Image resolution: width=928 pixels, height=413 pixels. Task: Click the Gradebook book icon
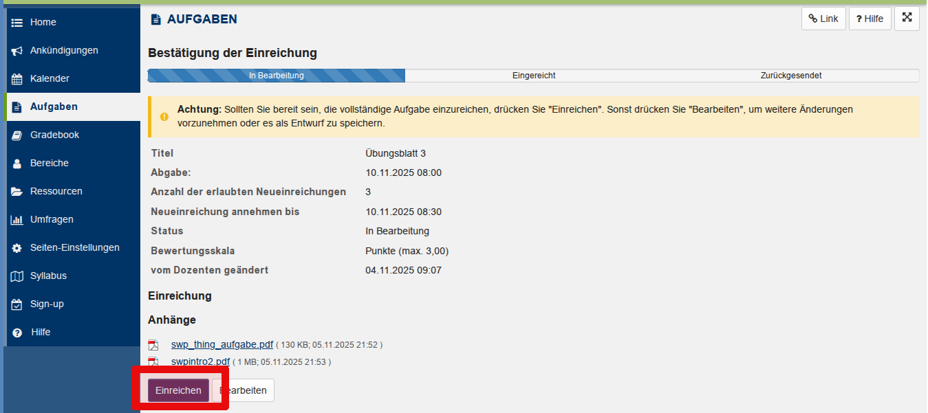click(x=17, y=135)
